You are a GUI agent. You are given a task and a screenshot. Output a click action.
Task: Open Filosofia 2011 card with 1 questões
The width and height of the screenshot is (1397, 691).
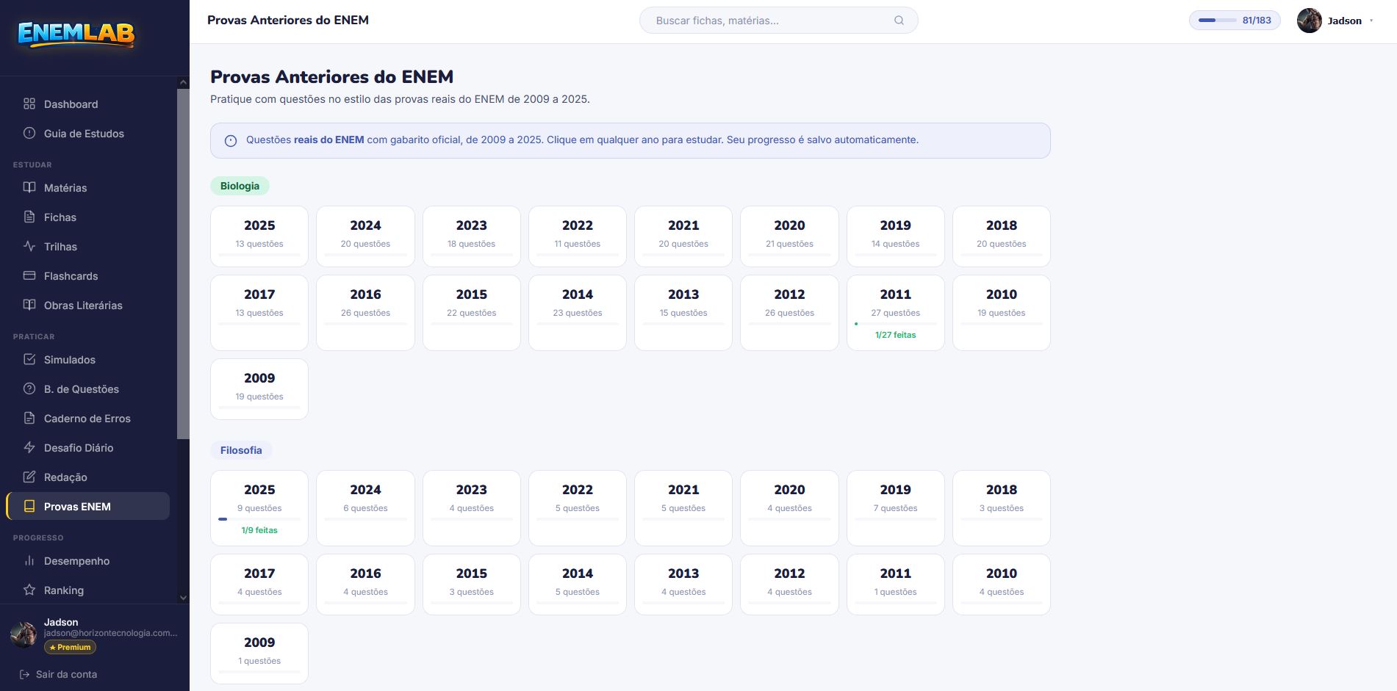point(895,585)
